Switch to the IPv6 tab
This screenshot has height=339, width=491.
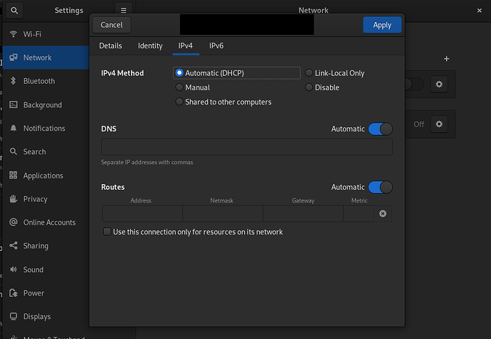coord(216,46)
